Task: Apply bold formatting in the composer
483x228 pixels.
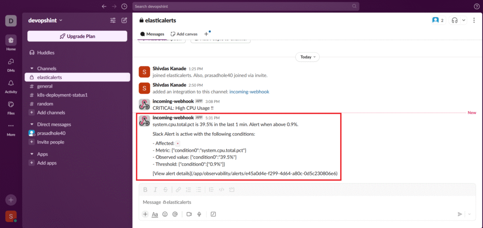Action: pyautogui.click(x=145, y=189)
